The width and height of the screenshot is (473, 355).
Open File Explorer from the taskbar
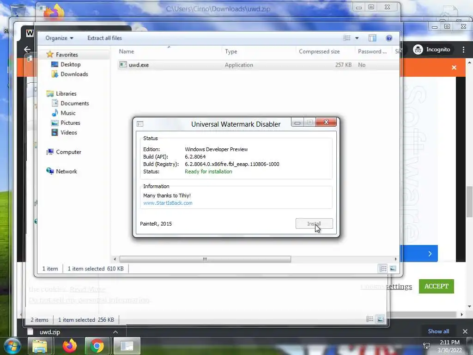pyautogui.click(x=40, y=346)
